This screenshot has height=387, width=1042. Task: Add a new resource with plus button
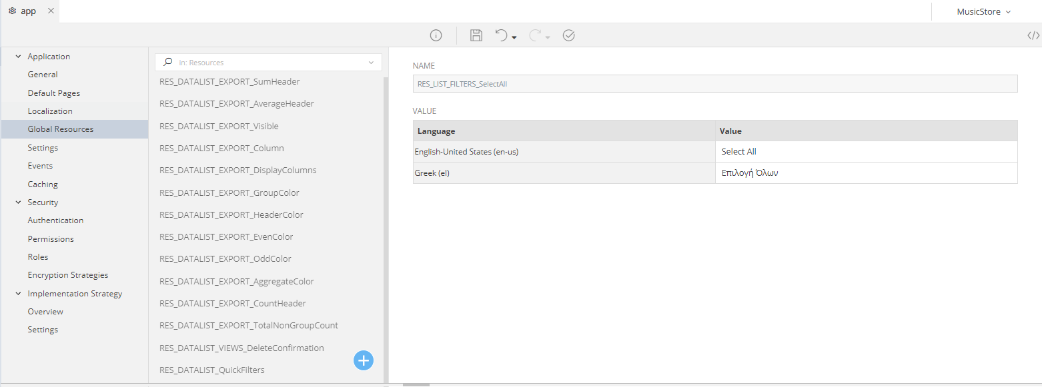tap(364, 360)
